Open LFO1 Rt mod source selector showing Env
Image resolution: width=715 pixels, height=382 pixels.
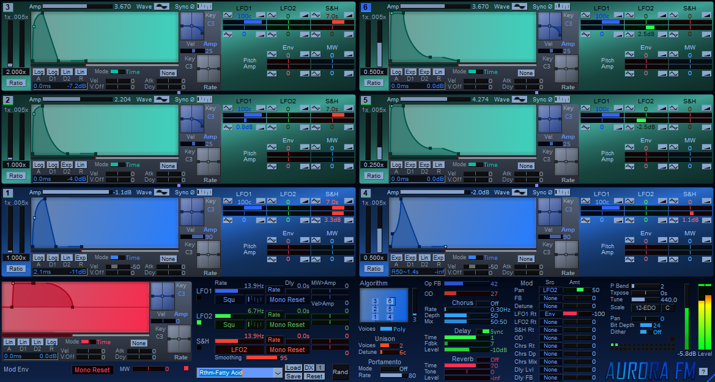pos(550,314)
